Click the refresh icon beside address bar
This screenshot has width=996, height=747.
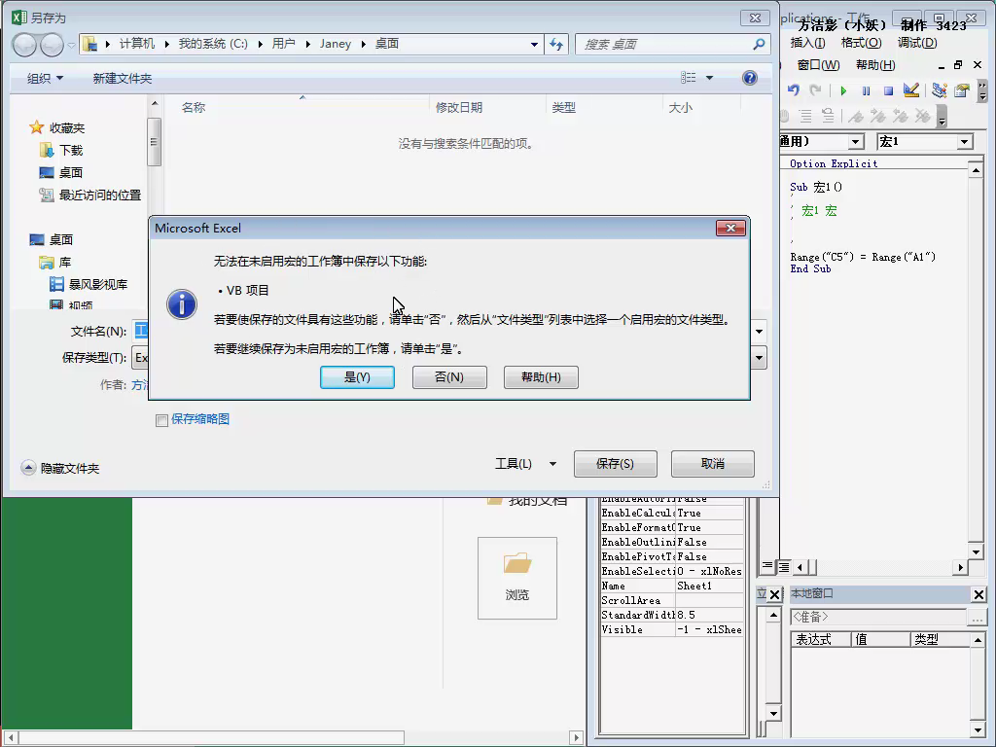556,44
